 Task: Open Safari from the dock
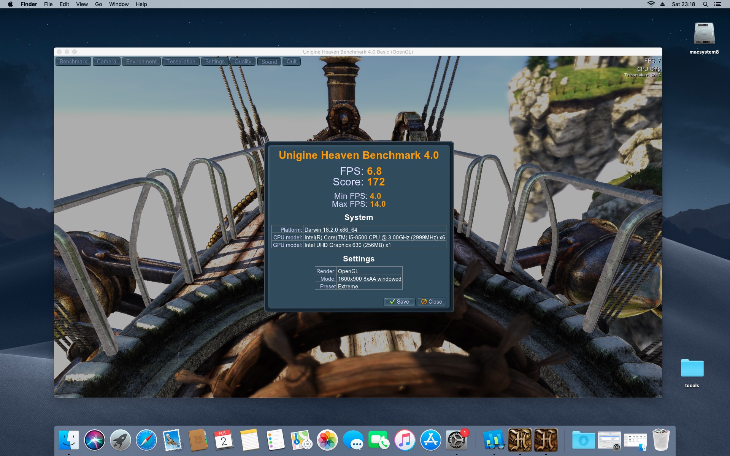click(146, 440)
